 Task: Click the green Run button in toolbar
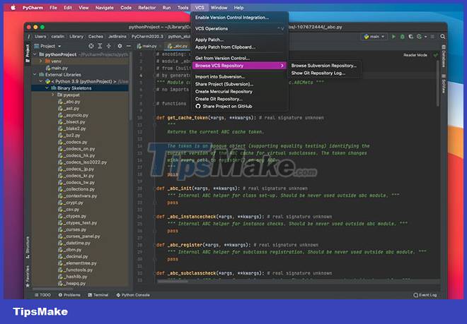pos(392,35)
